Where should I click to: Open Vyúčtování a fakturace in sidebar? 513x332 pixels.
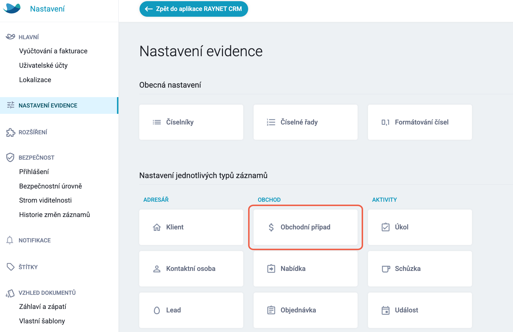tap(53, 51)
